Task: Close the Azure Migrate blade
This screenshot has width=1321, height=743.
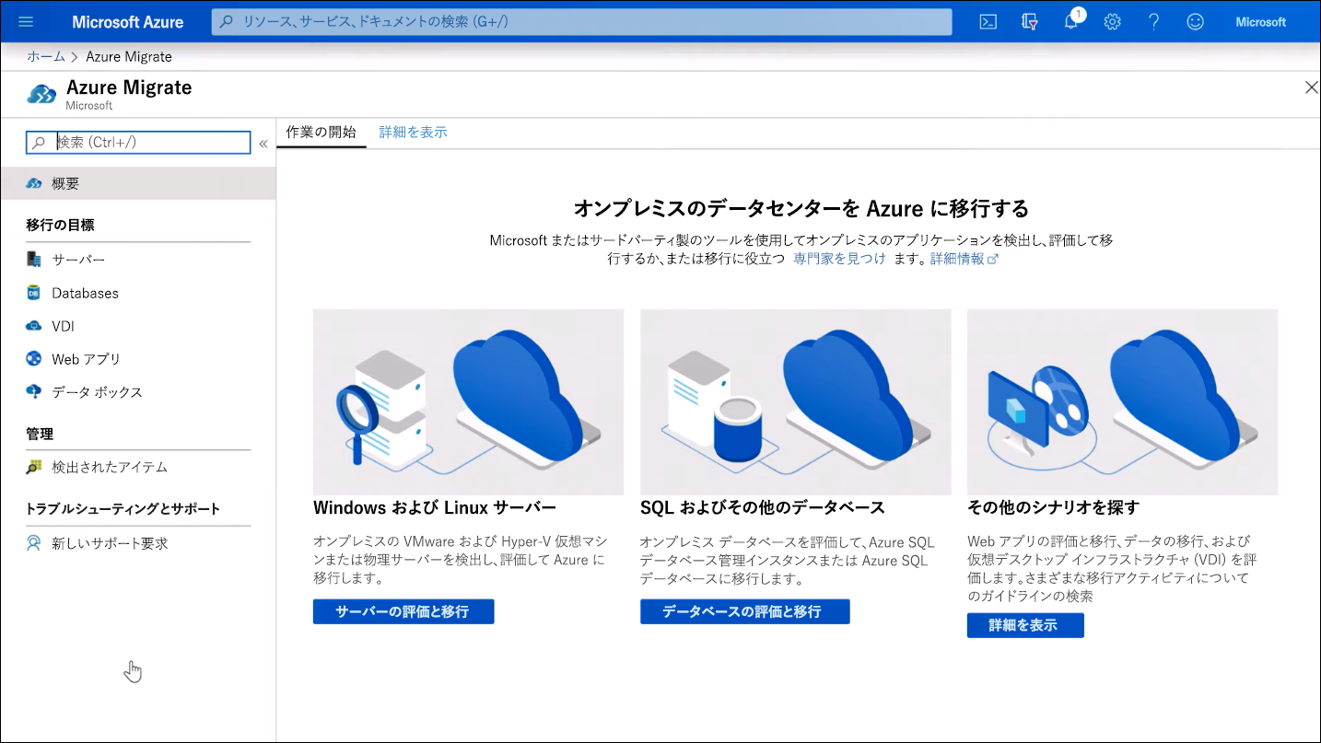Action: (1312, 87)
